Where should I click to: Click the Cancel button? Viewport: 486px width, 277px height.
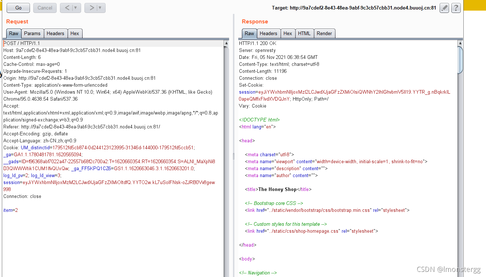(x=45, y=8)
